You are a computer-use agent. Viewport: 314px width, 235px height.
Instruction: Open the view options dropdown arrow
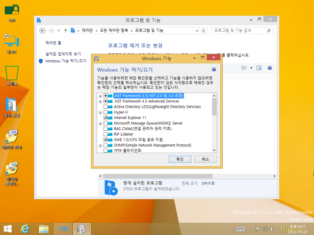click(251, 68)
